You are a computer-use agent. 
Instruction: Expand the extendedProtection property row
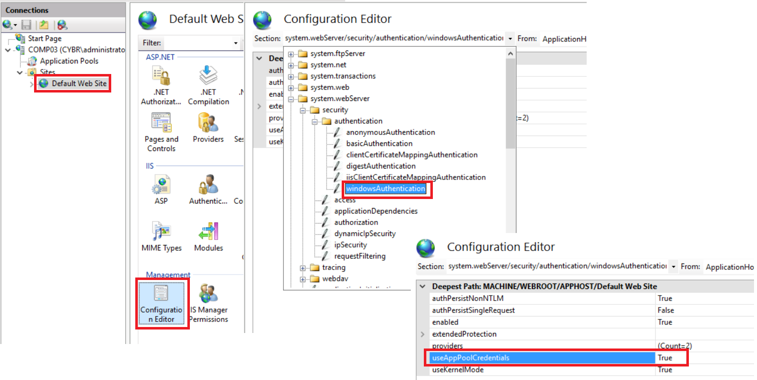point(422,334)
